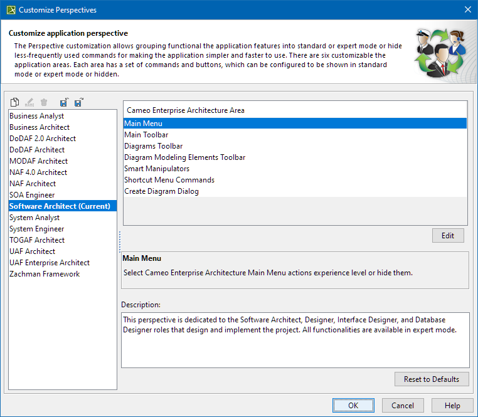Select Software Architect (Current) perspective

click(63, 206)
